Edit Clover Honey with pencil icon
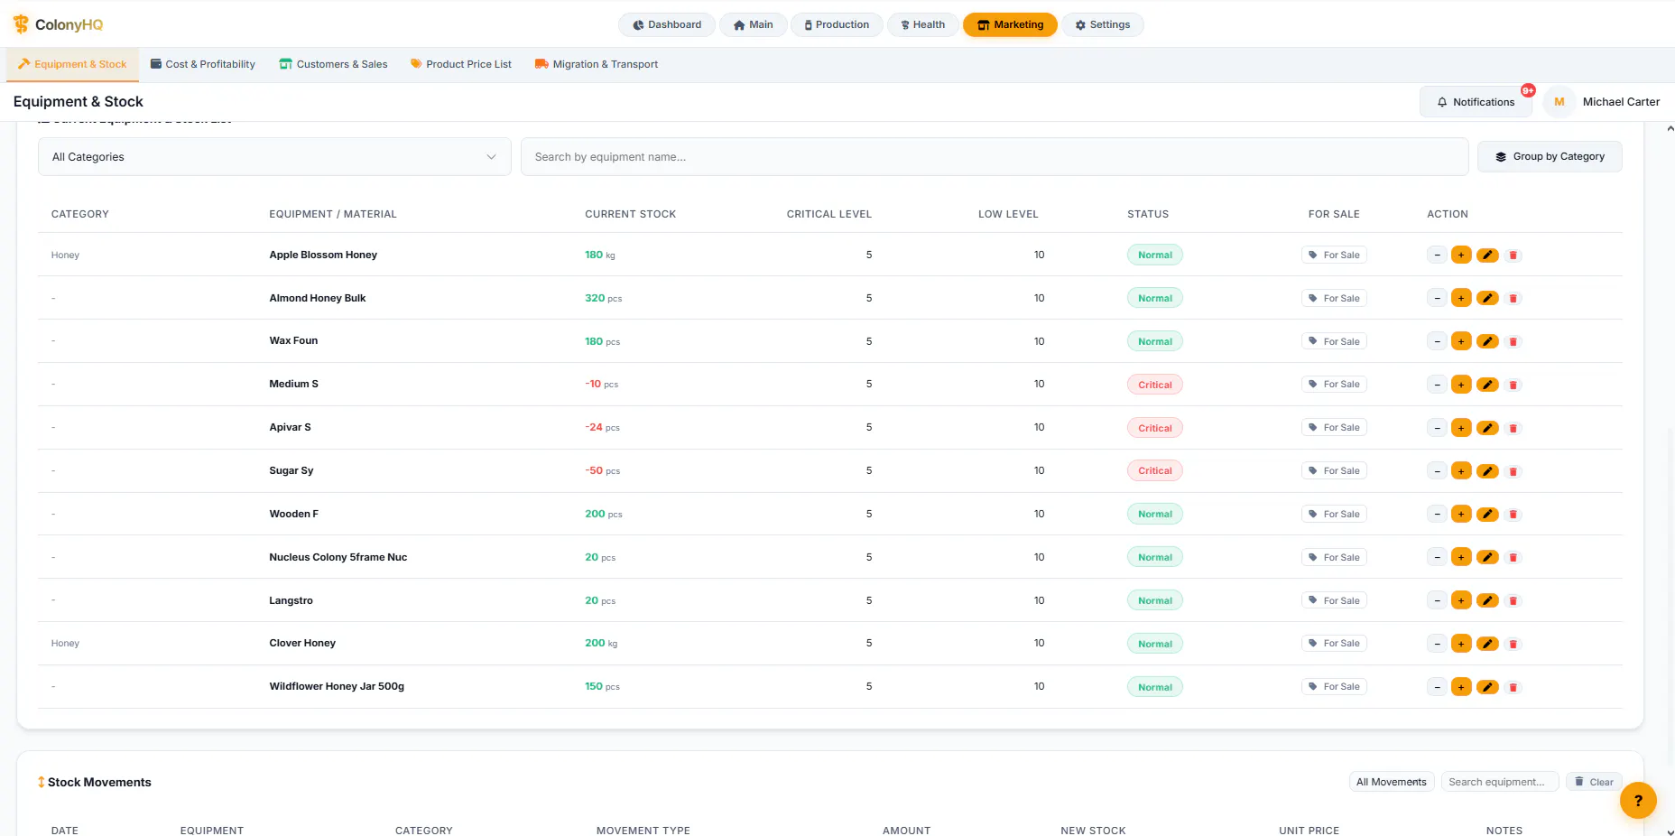Screen dimensions: 1675x836 [1487, 644]
